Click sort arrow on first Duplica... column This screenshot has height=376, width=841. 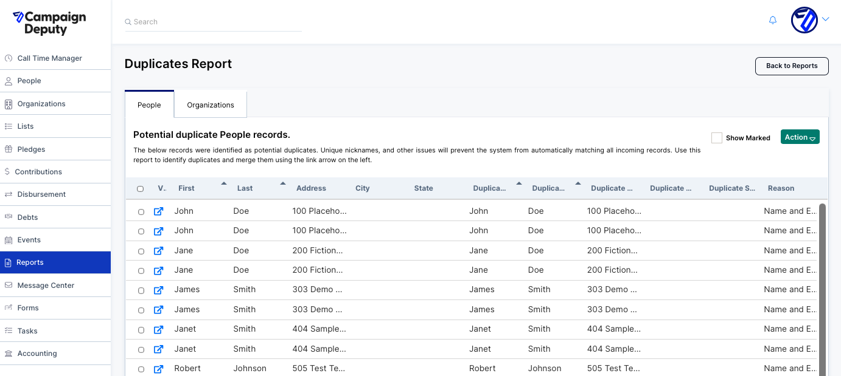(519, 183)
